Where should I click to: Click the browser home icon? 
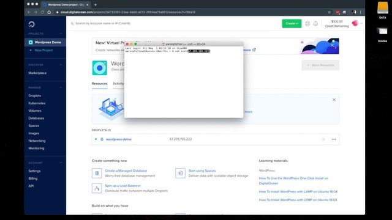[x=49, y=12]
